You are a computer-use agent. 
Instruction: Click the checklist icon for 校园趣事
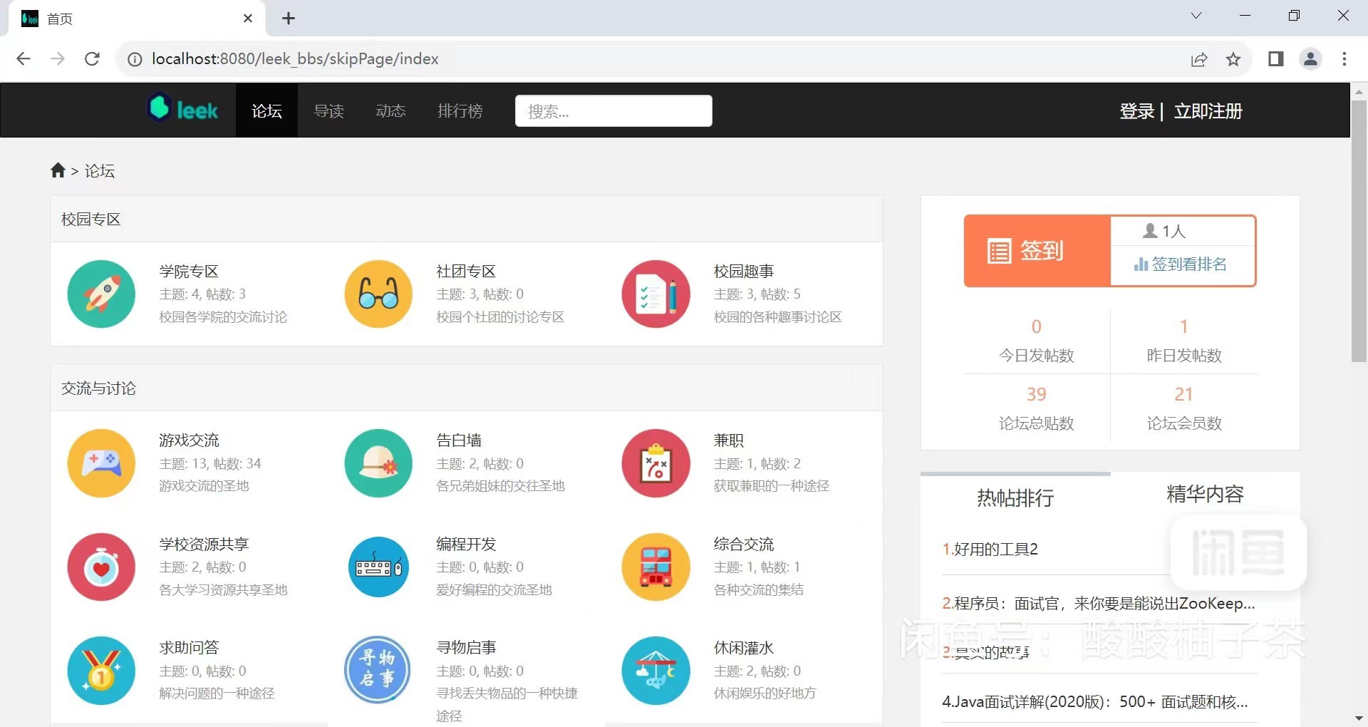[x=655, y=294]
